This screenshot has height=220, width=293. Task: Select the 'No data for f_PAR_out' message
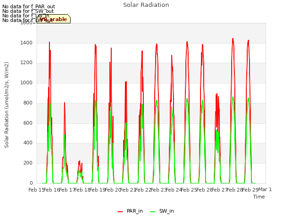click(x=28, y=7)
